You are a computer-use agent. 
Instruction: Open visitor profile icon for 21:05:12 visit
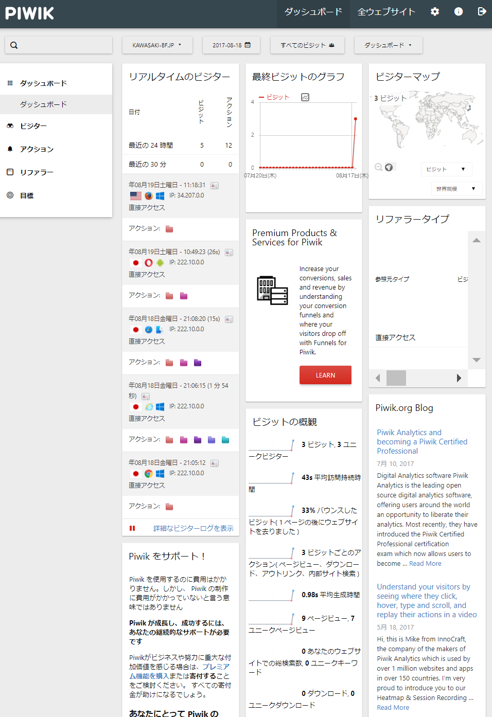coord(215,463)
